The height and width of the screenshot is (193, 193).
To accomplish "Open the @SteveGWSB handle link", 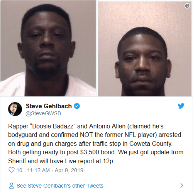I will tap(43, 113).
